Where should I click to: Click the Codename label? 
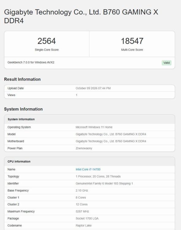click(x=15, y=225)
